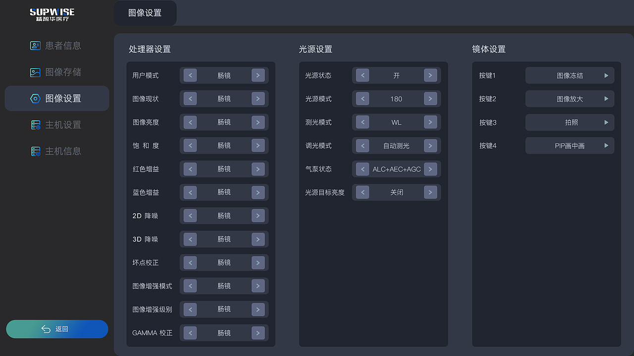Click the 图像存储 sidebar icon
Image resolution: width=634 pixels, height=356 pixels.
click(35, 72)
